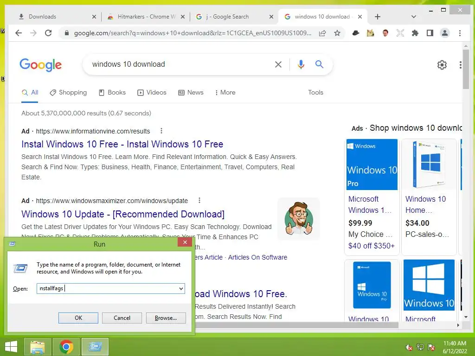Open the options dots for windowsmaximizer ad
Image resolution: width=475 pixels, height=356 pixels.
(x=199, y=200)
